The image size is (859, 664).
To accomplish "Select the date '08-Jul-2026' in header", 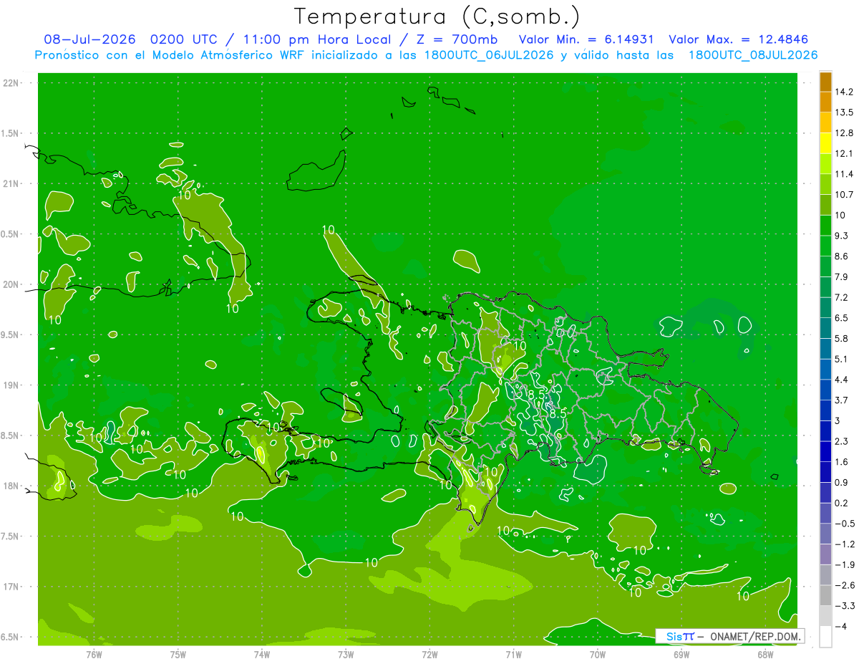I will click(x=89, y=39).
